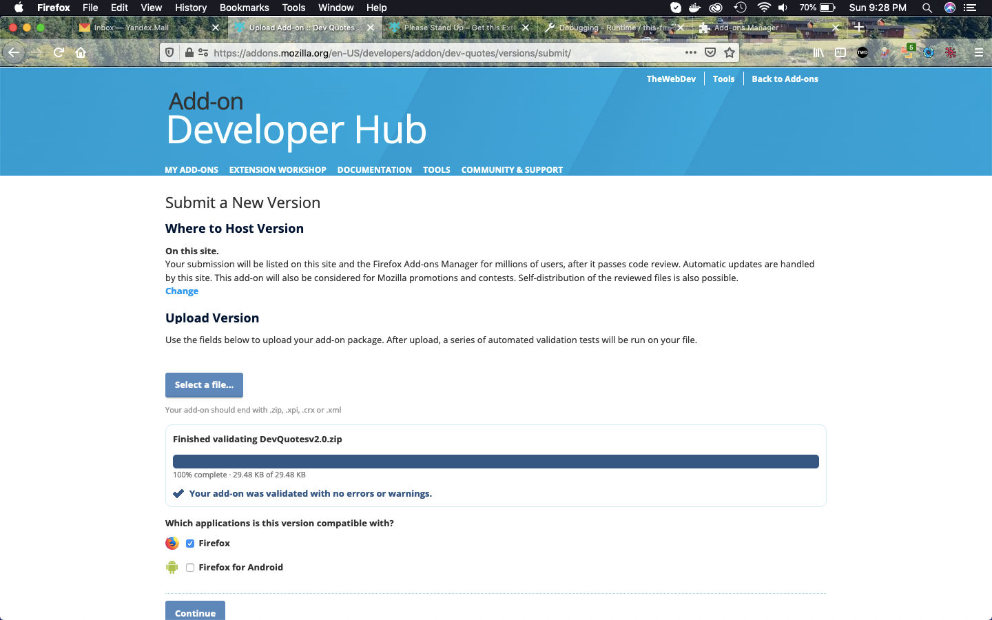This screenshot has height=620, width=992.
Task: Open the red bug-shaped extension icon
Action: coord(951,52)
